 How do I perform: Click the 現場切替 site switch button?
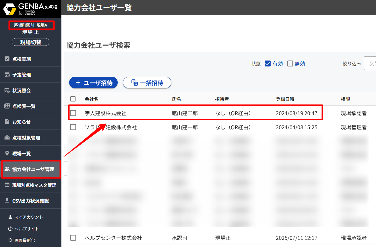coord(30,42)
